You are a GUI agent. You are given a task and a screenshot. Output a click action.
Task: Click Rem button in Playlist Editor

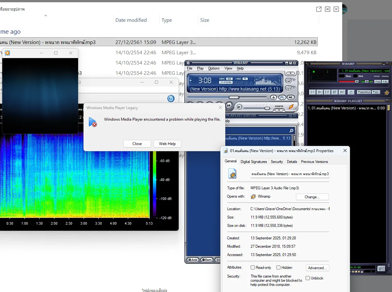tap(207, 260)
